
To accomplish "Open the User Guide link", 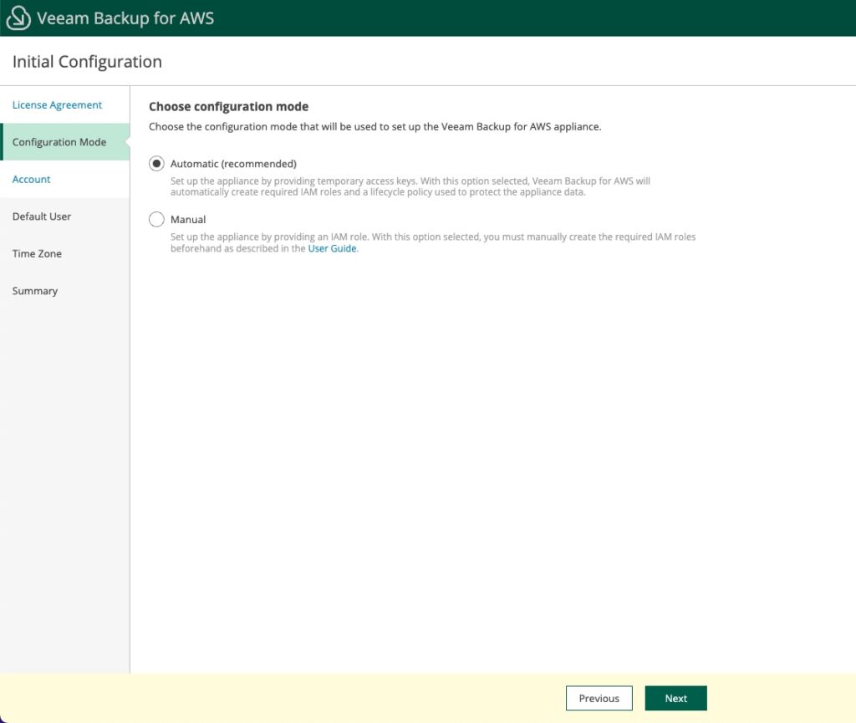I will pyautogui.click(x=332, y=248).
